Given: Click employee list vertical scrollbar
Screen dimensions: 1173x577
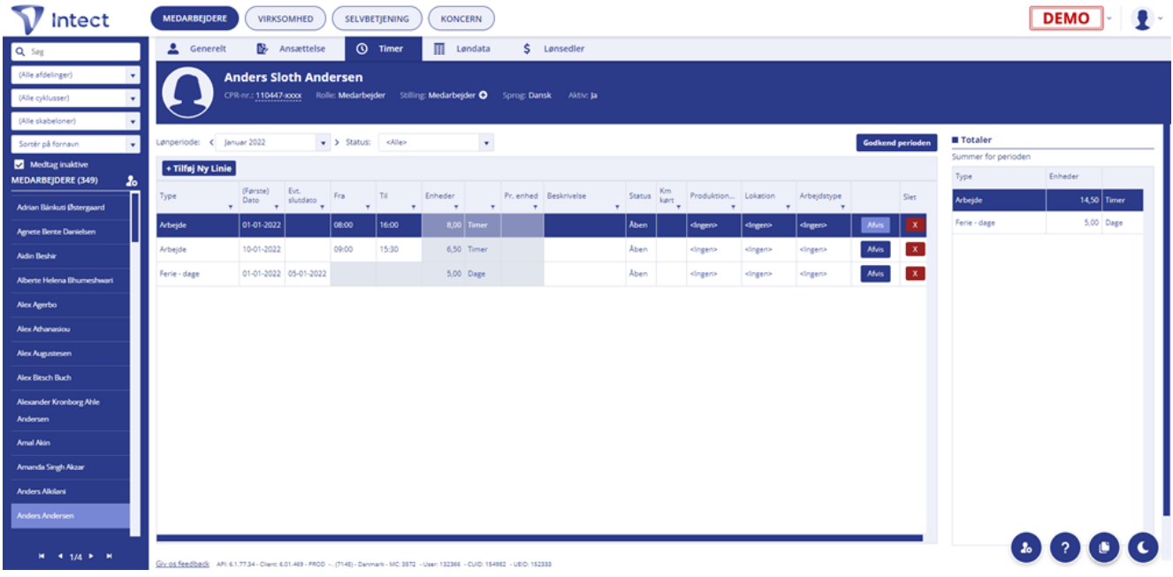Looking at the screenshot, I should pyautogui.click(x=135, y=217).
